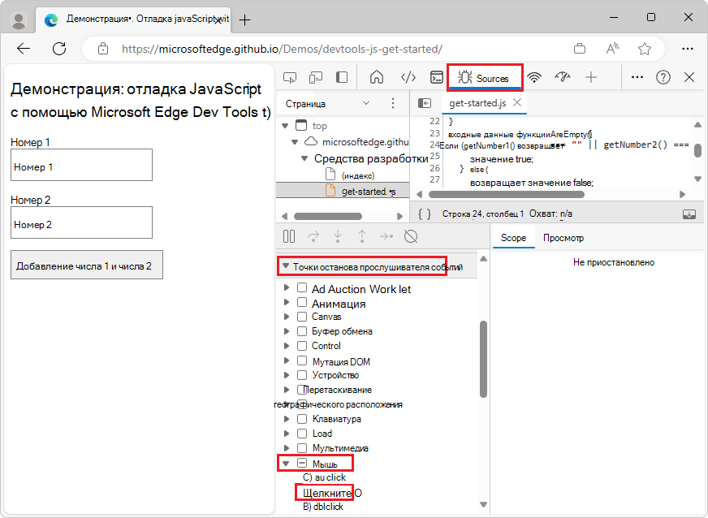Open Read aloud icon in address bar
708x518 pixels.
[612, 49]
